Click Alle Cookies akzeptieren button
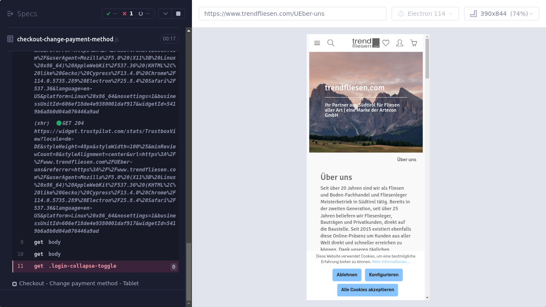 [x=367, y=290]
